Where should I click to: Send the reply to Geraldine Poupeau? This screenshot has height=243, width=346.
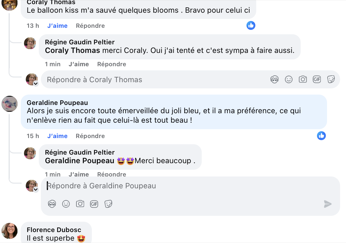(x=328, y=204)
